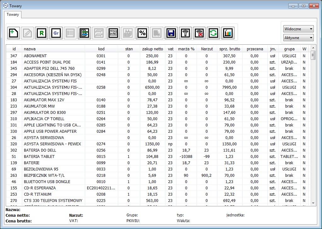
Task: Select the APPLE USB POWER ADAPTER row
Action: 158,131
